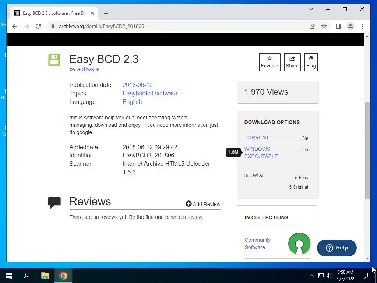377x283 pixels.
Task: Open the Help chat button
Action: (337, 248)
